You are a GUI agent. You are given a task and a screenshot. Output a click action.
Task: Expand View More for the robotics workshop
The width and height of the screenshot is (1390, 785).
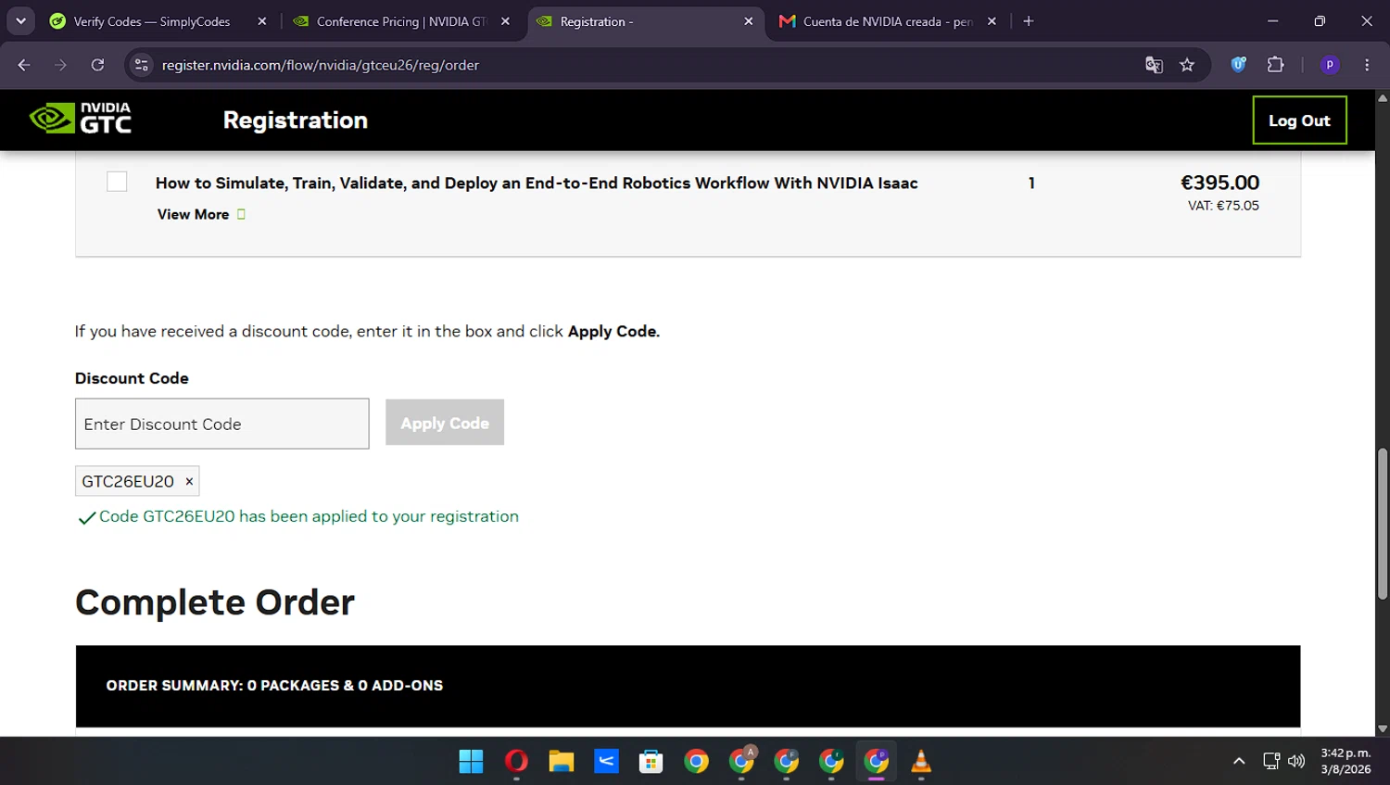click(x=201, y=214)
